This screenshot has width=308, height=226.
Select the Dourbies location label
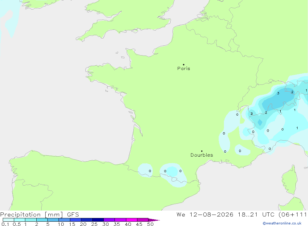pyautogui.click(x=202, y=155)
